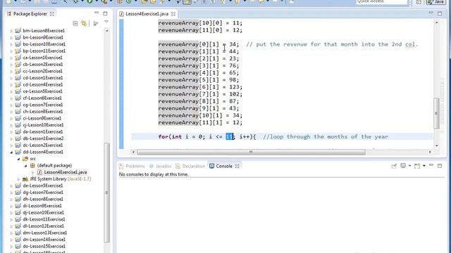Click the editor vertical scrollbar thumb
Viewport: 451px width, 253px height.
(436, 113)
